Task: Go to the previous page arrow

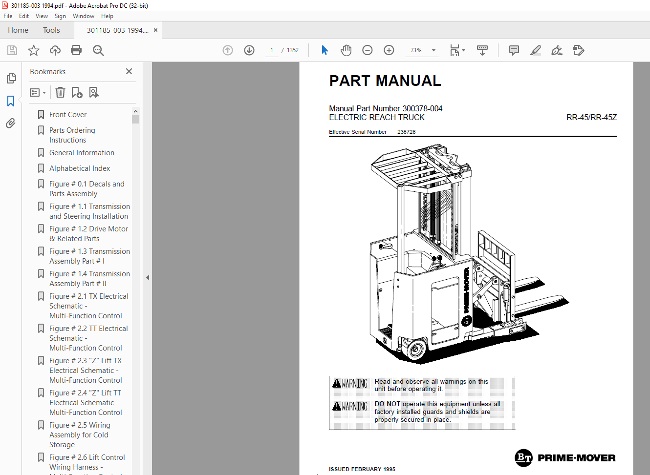Action: tap(228, 50)
